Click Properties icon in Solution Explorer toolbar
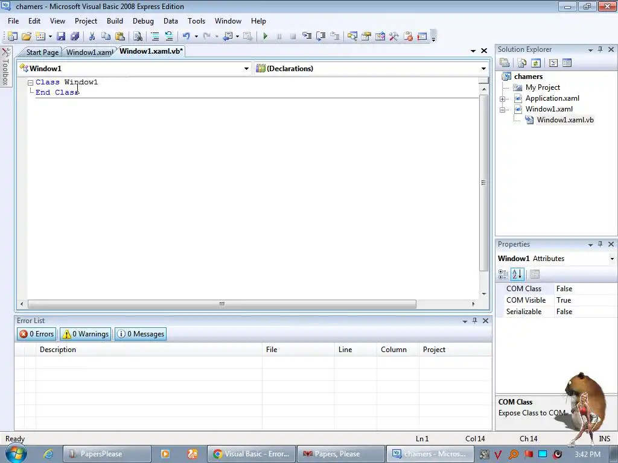 (x=505, y=63)
